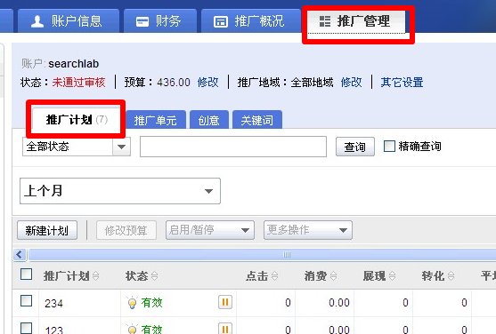Open the 更多操作 dropdown

pos(308,230)
